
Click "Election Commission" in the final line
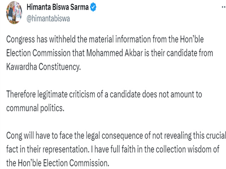76,163
